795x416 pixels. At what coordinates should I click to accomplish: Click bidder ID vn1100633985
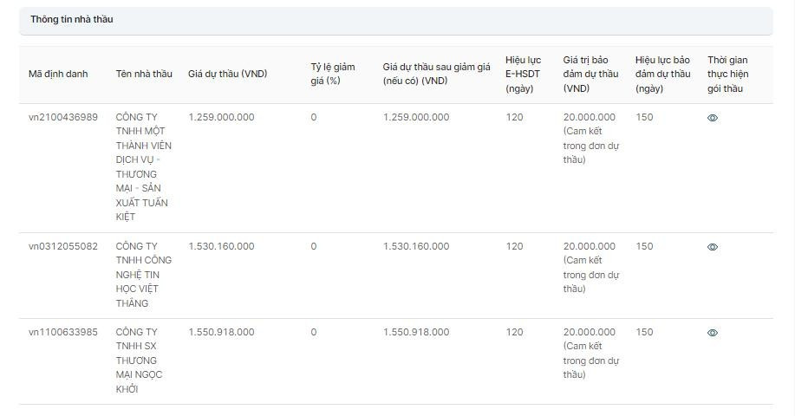(x=63, y=332)
